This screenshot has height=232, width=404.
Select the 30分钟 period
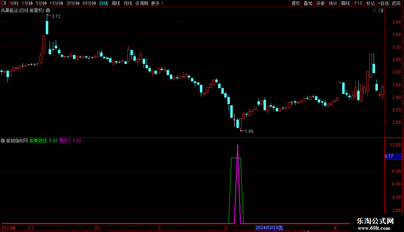73,3
